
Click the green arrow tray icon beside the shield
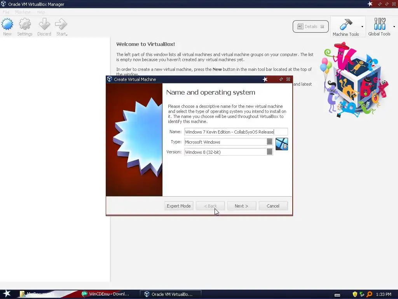pos(362,294)
